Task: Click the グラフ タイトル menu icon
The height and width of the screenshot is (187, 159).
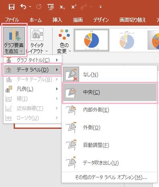Action: tap(9, 60)
